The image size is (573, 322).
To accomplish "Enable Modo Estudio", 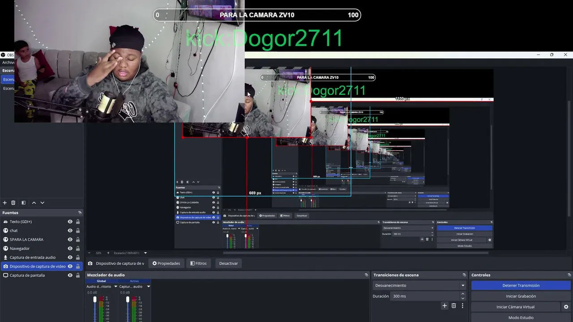I will [521, 318].
